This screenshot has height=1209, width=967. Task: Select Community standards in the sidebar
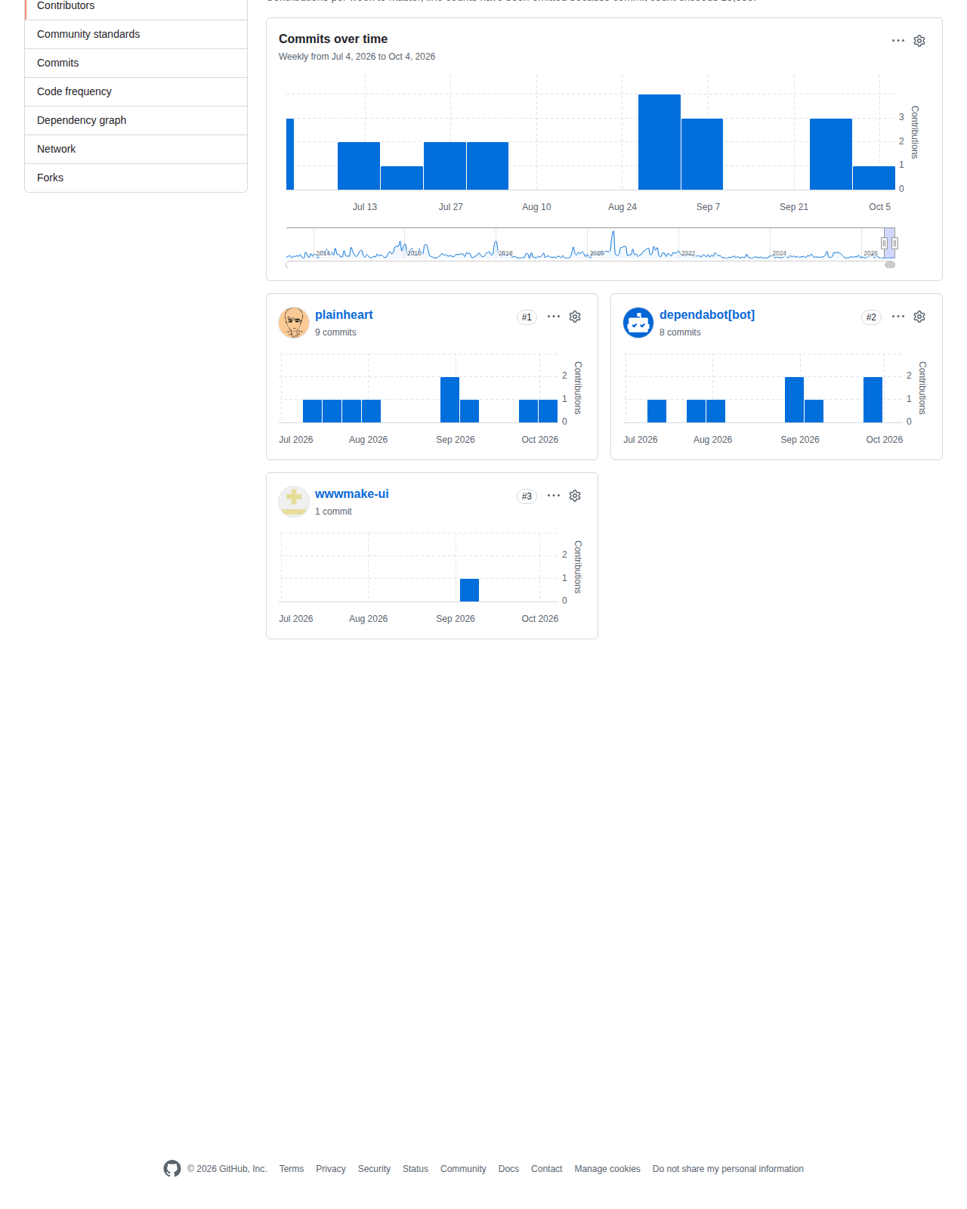(136, 35)
